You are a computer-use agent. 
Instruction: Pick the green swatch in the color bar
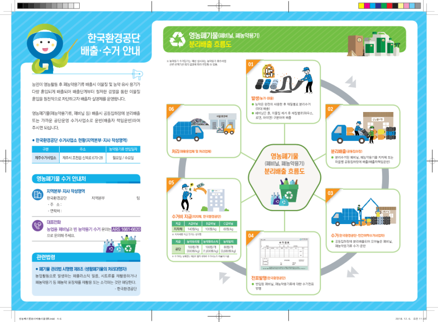pos(384,6)
